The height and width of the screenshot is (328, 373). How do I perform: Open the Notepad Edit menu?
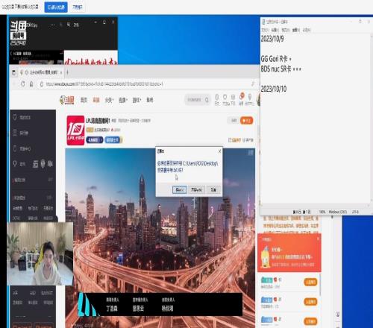pyautogui.click(x=275, y=30)
